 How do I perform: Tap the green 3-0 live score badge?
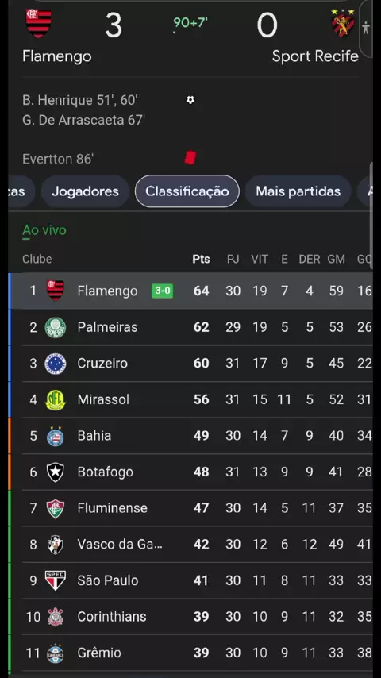click(x=162, y=291)
